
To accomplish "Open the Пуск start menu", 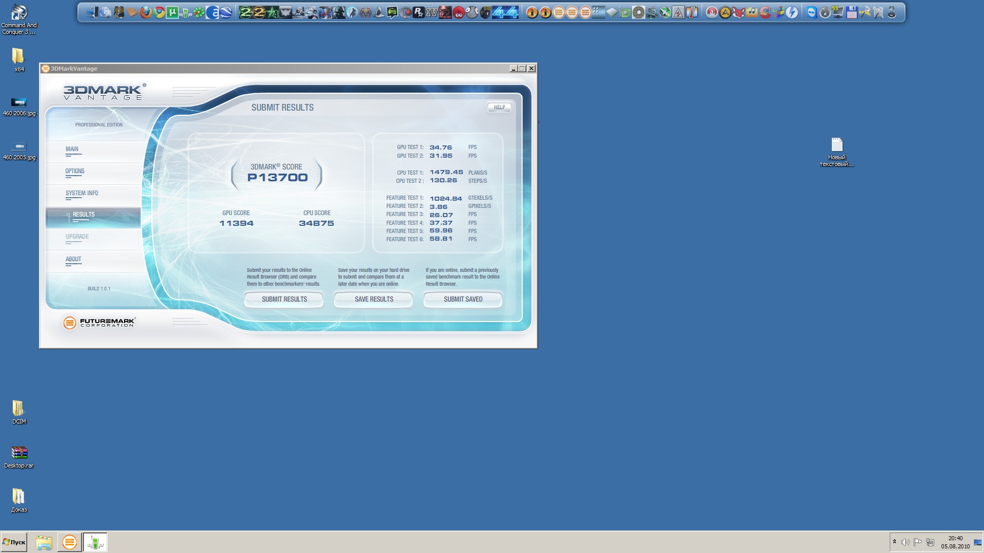I will point(14,542).
